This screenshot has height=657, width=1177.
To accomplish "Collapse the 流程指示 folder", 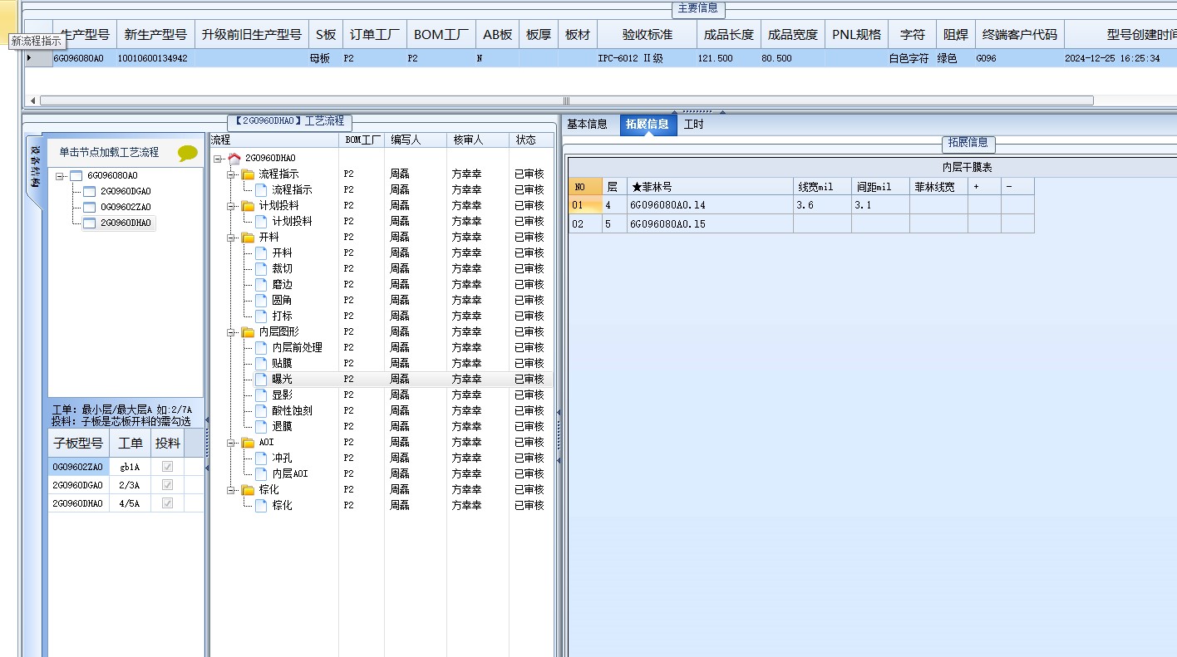I will (x=231, y=174).
